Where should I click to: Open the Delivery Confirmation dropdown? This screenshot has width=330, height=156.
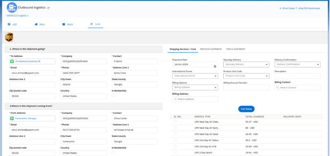click(297, 64)
